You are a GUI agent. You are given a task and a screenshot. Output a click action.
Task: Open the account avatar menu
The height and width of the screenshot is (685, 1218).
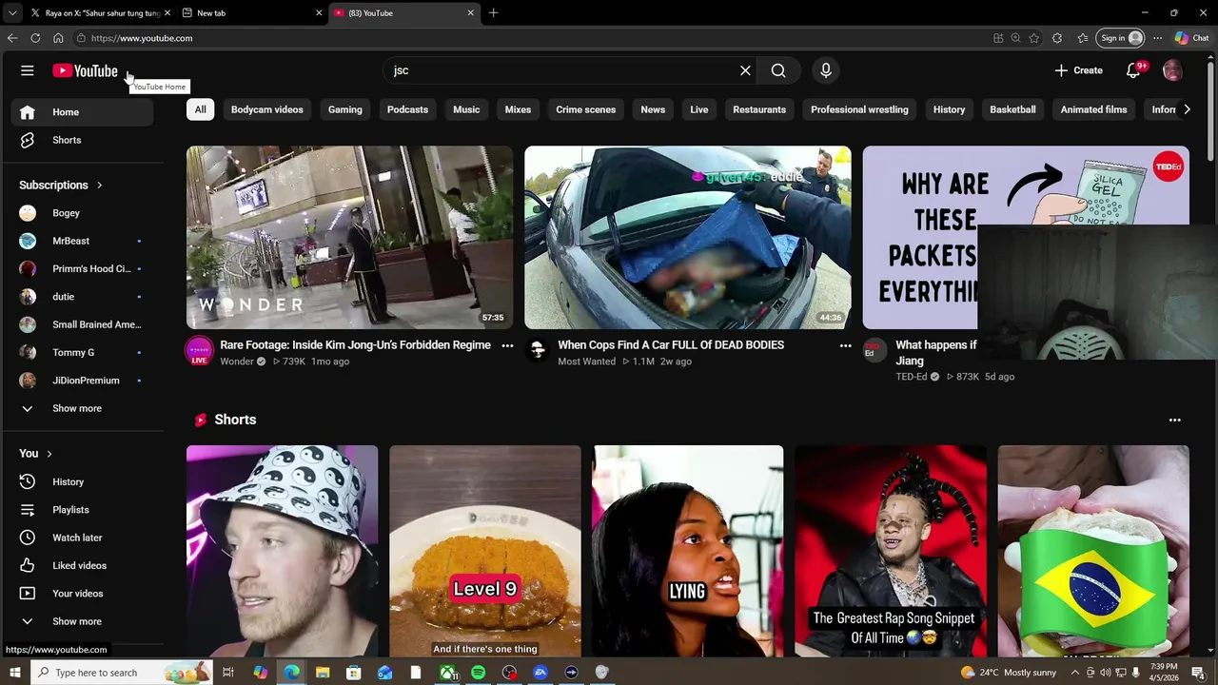(1172, 70)
